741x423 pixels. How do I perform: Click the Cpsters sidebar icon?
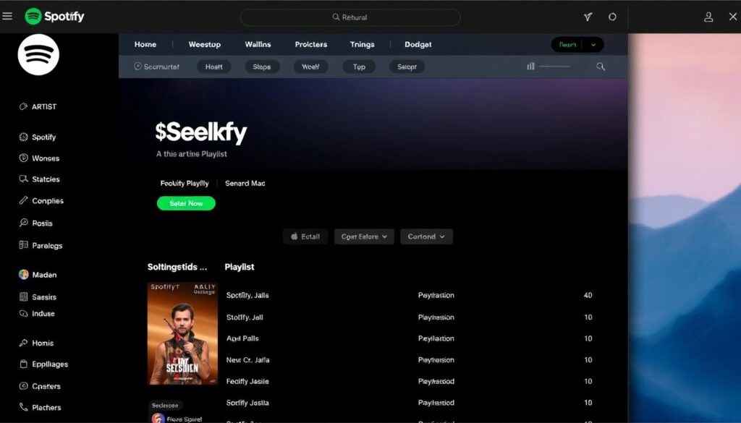[23, 385]
